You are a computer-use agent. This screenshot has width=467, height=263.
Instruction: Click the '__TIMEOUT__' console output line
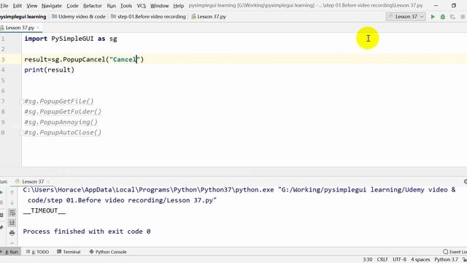tap(44, 211)
